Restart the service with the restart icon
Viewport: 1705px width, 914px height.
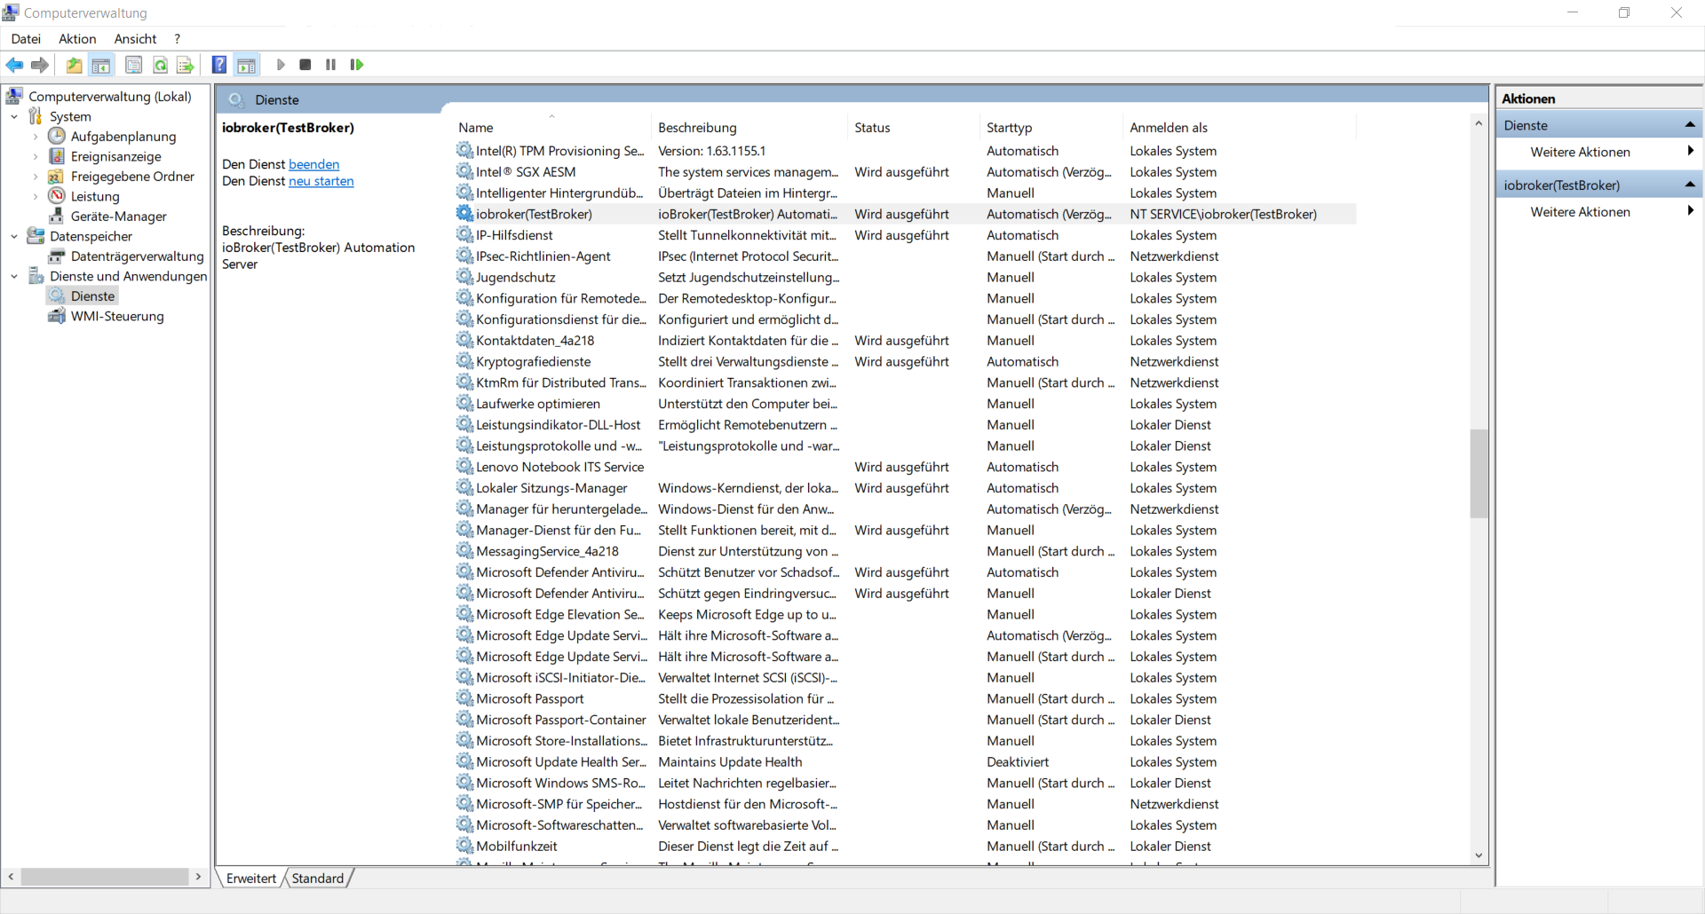[x=357, y=65]
